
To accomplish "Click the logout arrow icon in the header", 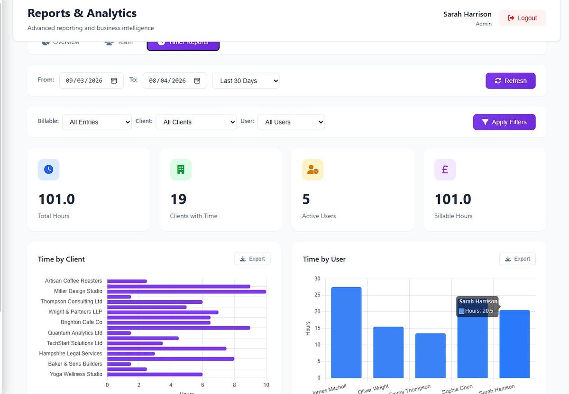I will coord(511,18).
